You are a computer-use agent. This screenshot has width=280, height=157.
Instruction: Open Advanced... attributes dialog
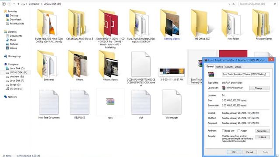coord(262,131)
